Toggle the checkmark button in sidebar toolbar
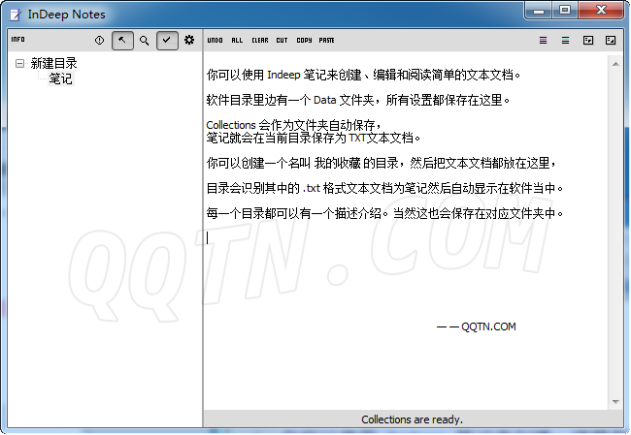 click(x=167, y=40)
